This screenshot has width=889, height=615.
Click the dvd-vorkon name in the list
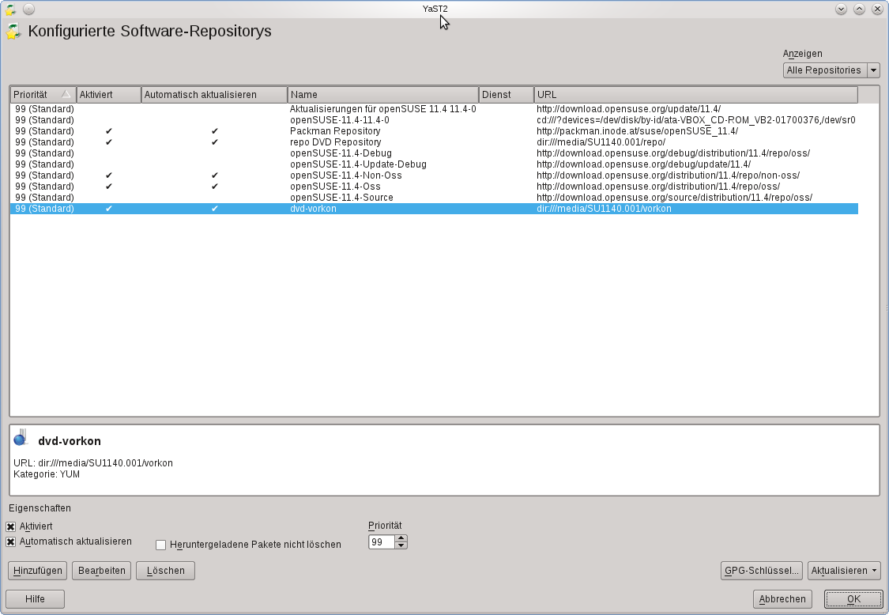(x=313, y=209)
